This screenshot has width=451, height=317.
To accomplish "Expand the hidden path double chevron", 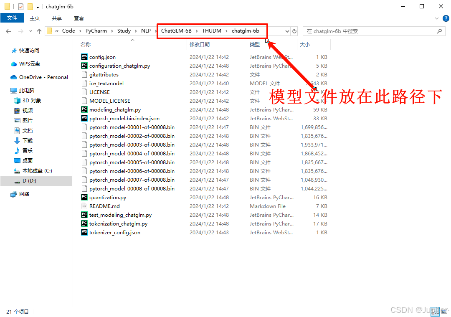I will (57, 31).
